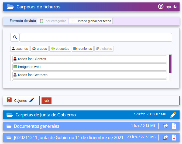Viewport: 182px width, 144px height.
Task: Click the 1 fch. / 0.13 MB size text
Action: 143,126
